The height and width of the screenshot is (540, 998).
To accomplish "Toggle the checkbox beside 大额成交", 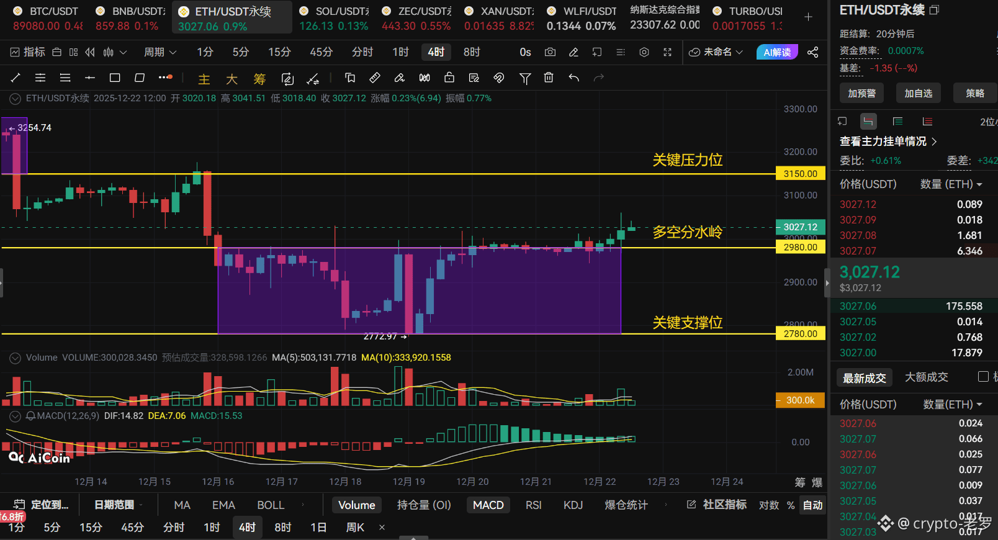I will [983, 376].
